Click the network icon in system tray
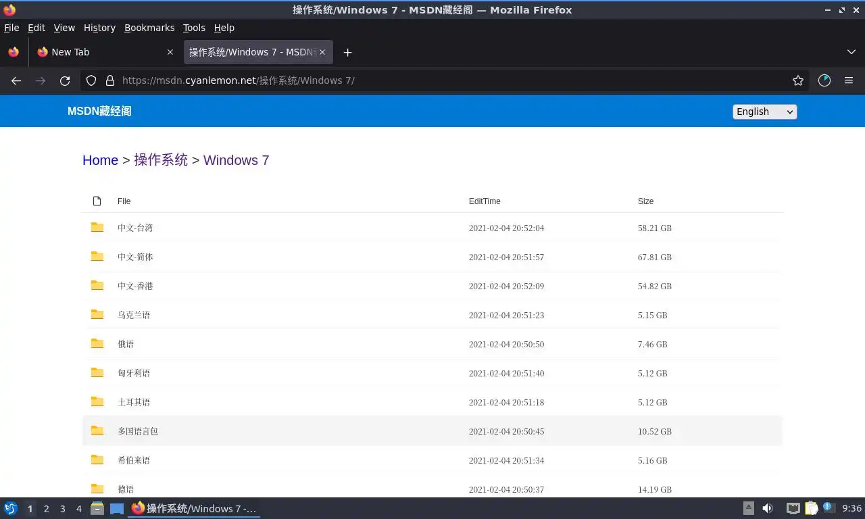Image resolution: width=865 pixels, height=519 pixels. tap(793, 508)
